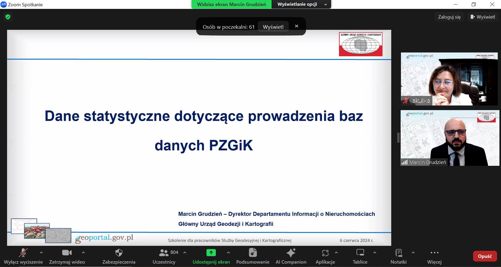The width and height of the screenshot is (501, 267).
Task: Expand audio options arrow beside microphone
Action: click(x=41, y=253)
